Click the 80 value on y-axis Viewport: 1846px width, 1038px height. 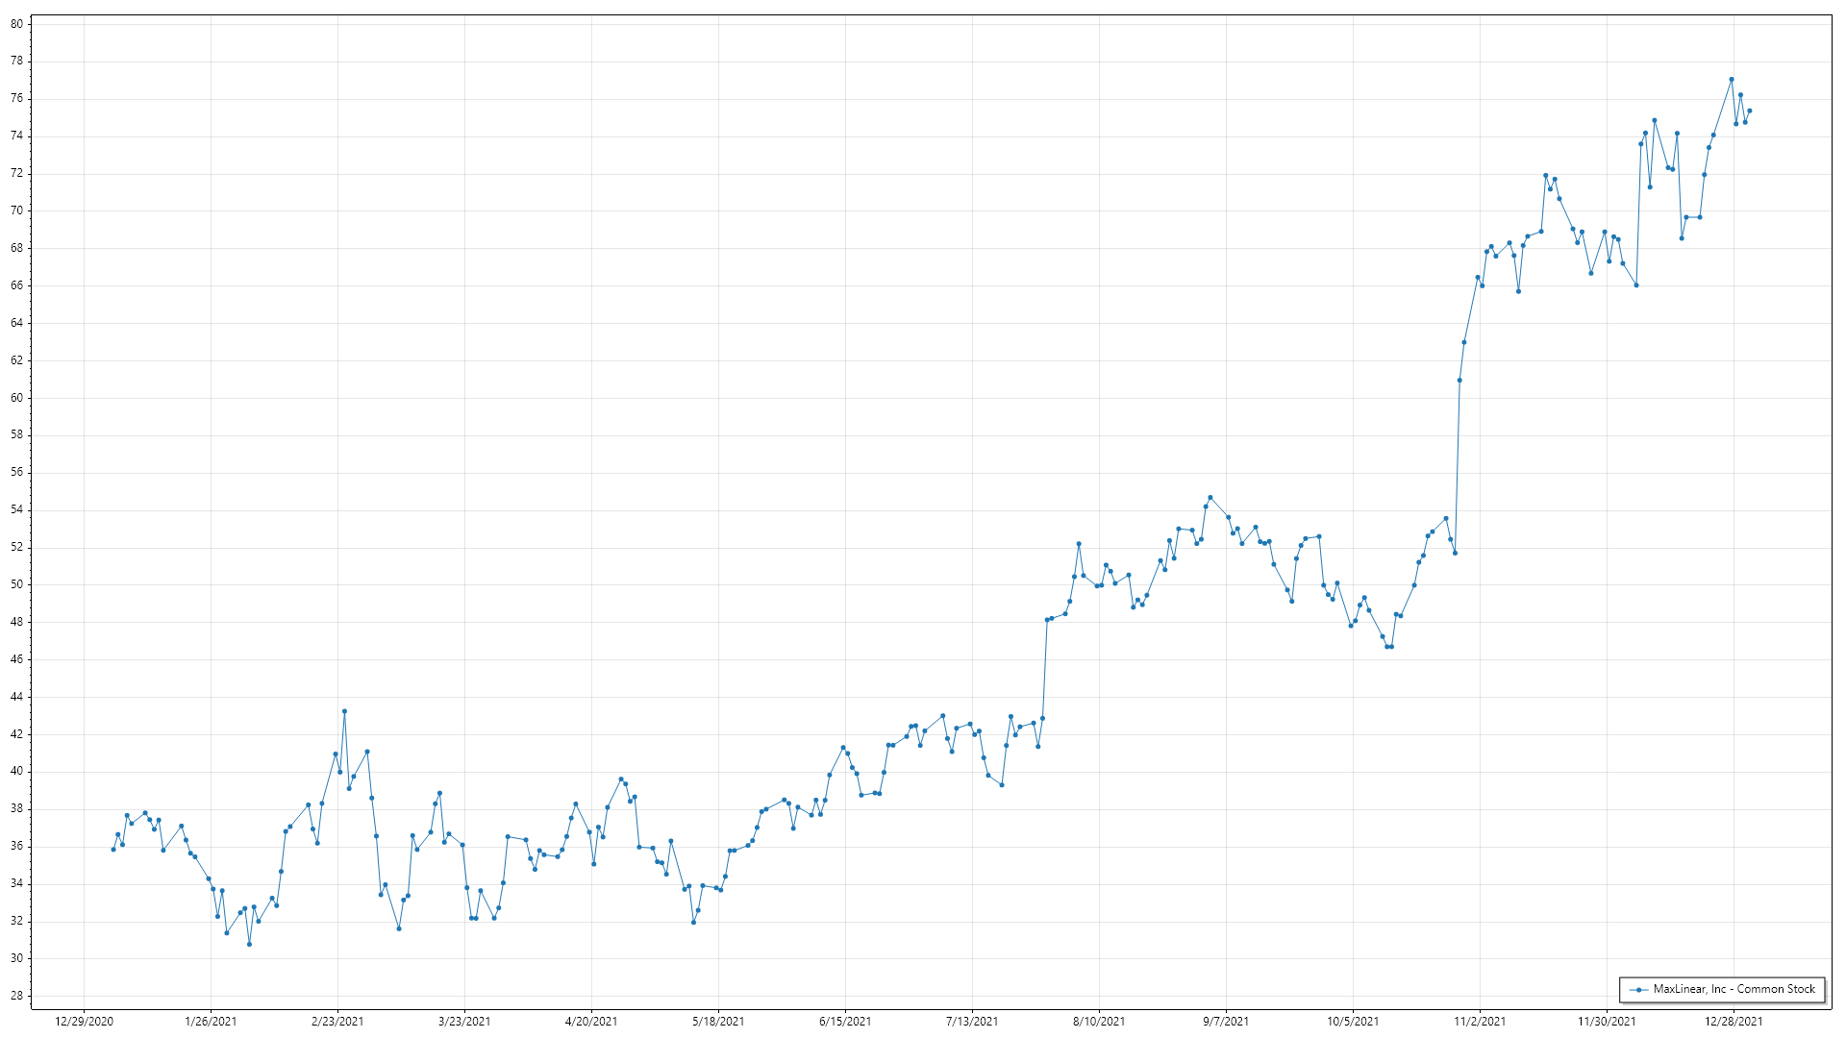17,24
